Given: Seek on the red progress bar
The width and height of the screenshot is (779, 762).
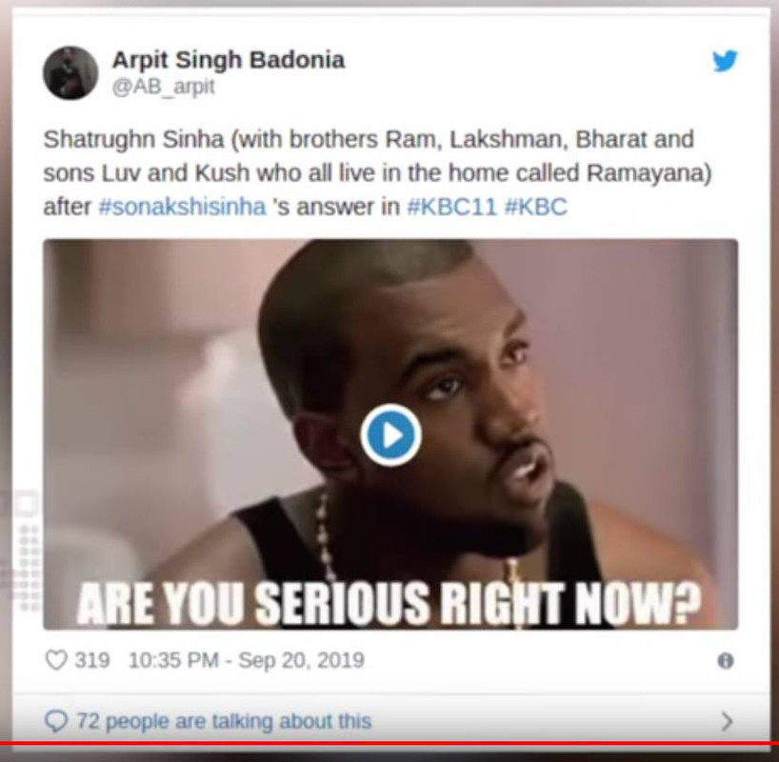Looking at the screenshot, I should click(x=389, y=743).
